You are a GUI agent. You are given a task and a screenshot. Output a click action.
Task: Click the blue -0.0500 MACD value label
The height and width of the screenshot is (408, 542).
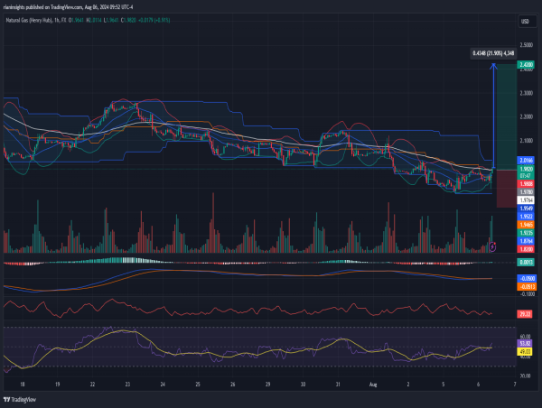pyautogui.click(x=526, y=278)
